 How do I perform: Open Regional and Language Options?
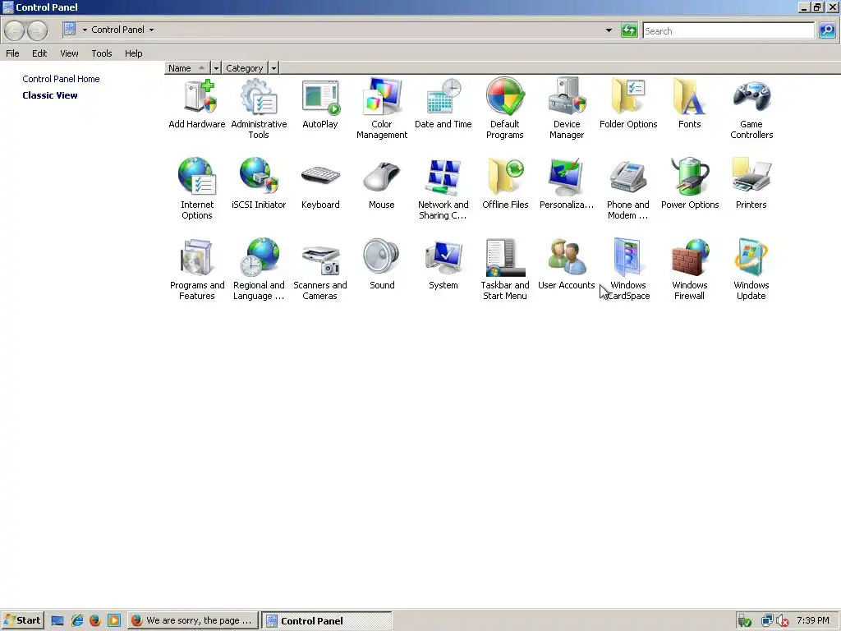[259, 269]
